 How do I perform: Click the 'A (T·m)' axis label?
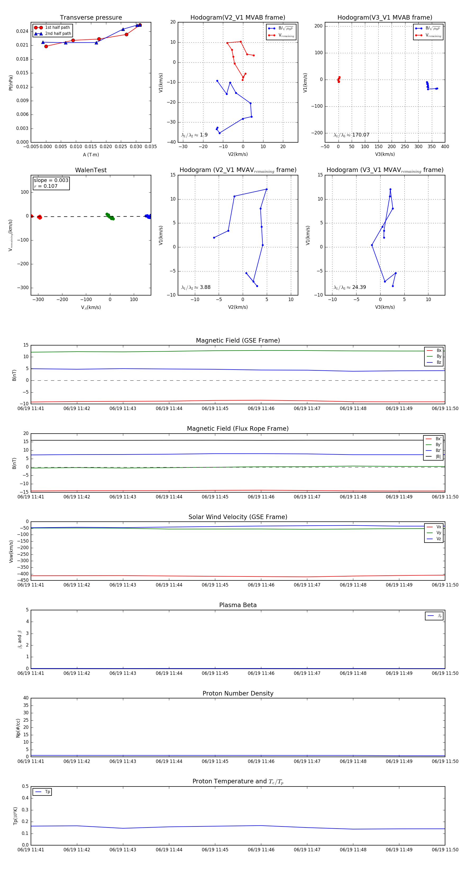point(91,155)
